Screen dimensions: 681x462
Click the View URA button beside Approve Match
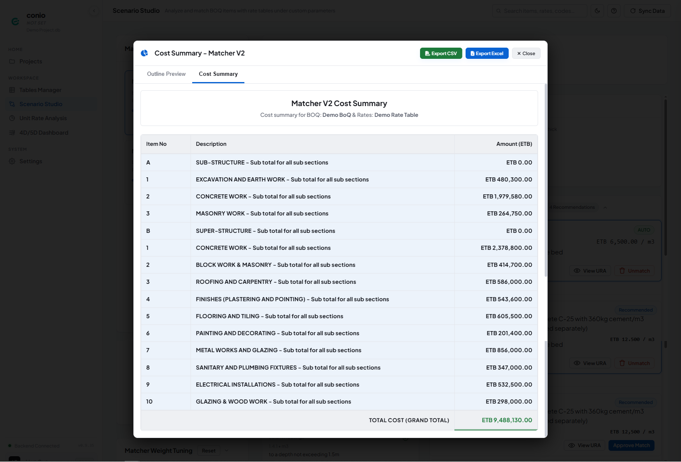click(584, 445)
